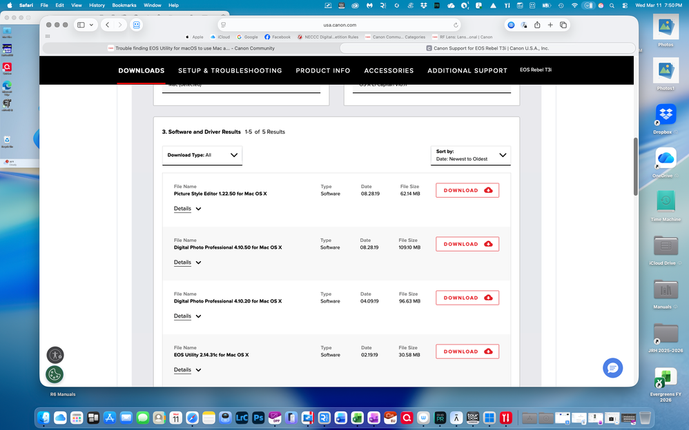Open NECCC Digital Competition Rules bookmark
Image resolution: width=689 pixels, height=430 pixels.
328,37
